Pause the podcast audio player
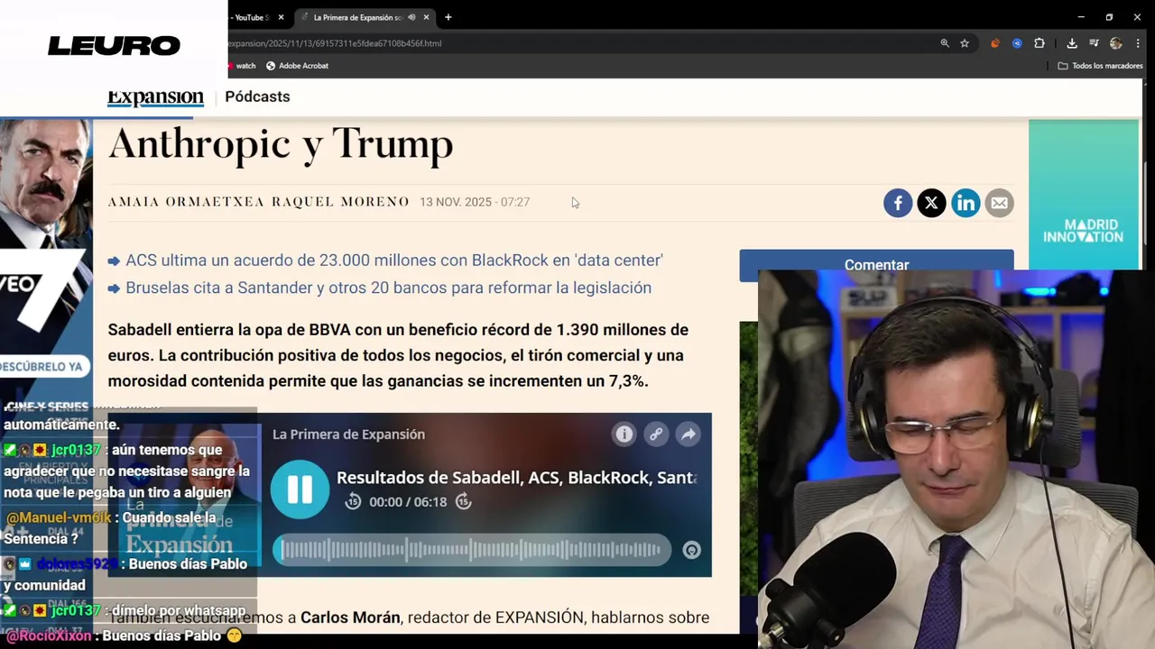The height and width of the screenshot is (649, 1155). [300, 489]
